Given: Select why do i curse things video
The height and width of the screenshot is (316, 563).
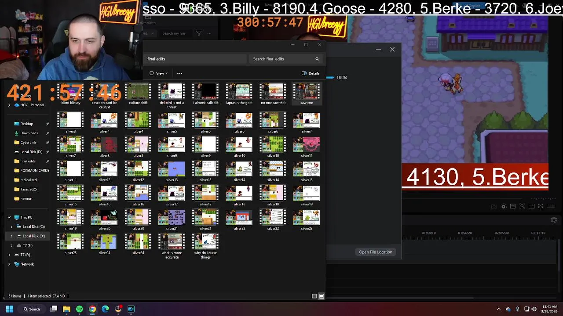Looking at the screenshot, I should coord(205,246).
